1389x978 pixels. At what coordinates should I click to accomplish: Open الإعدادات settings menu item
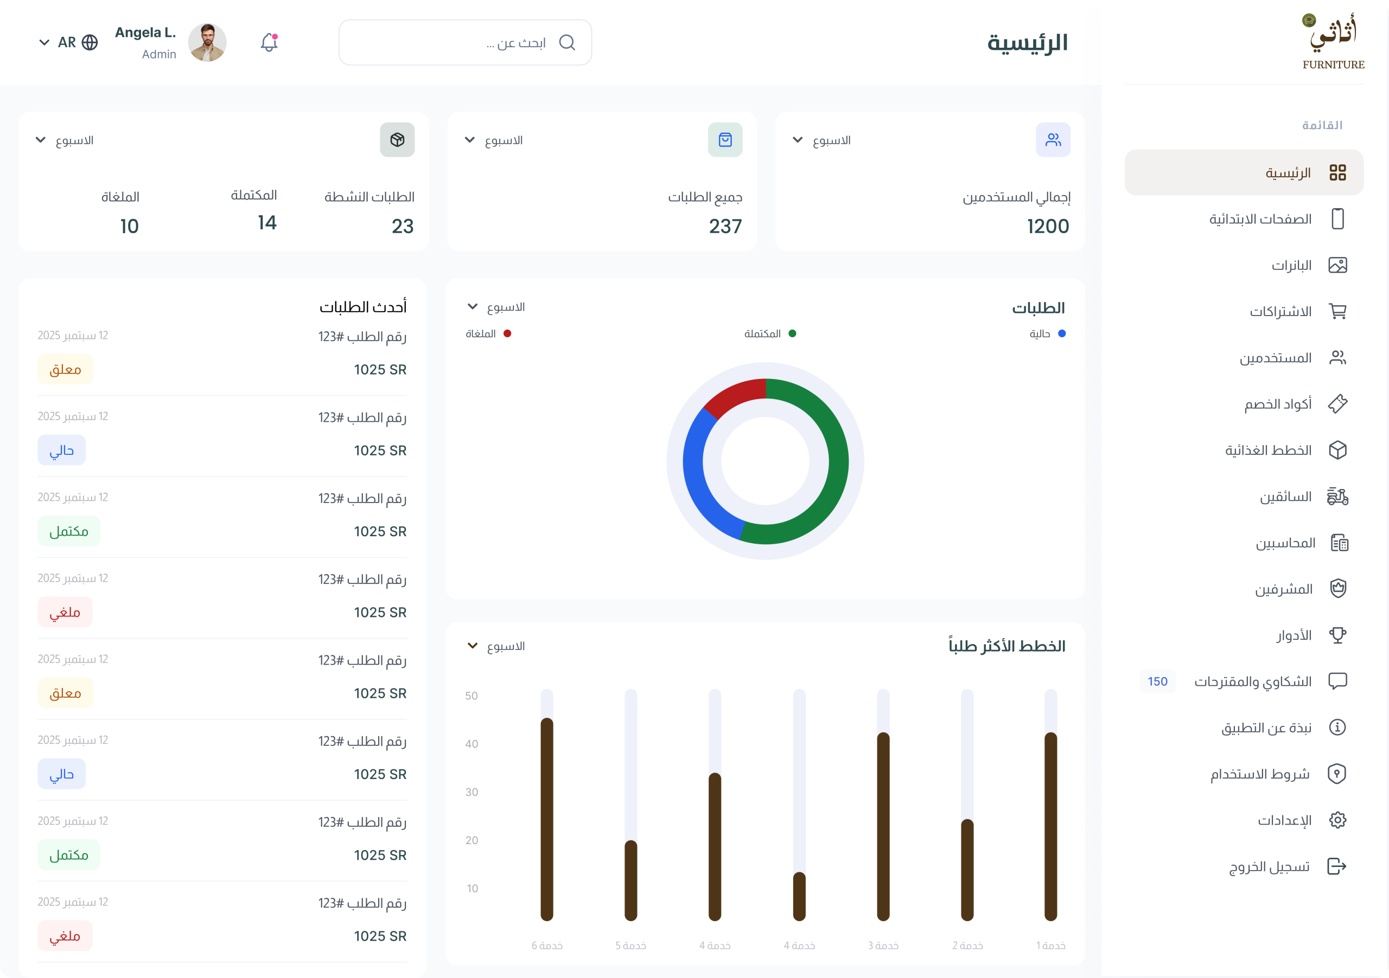click(x=1284, y=820)
